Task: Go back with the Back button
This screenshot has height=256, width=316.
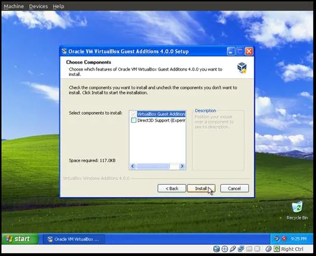Action: [172, 188]
